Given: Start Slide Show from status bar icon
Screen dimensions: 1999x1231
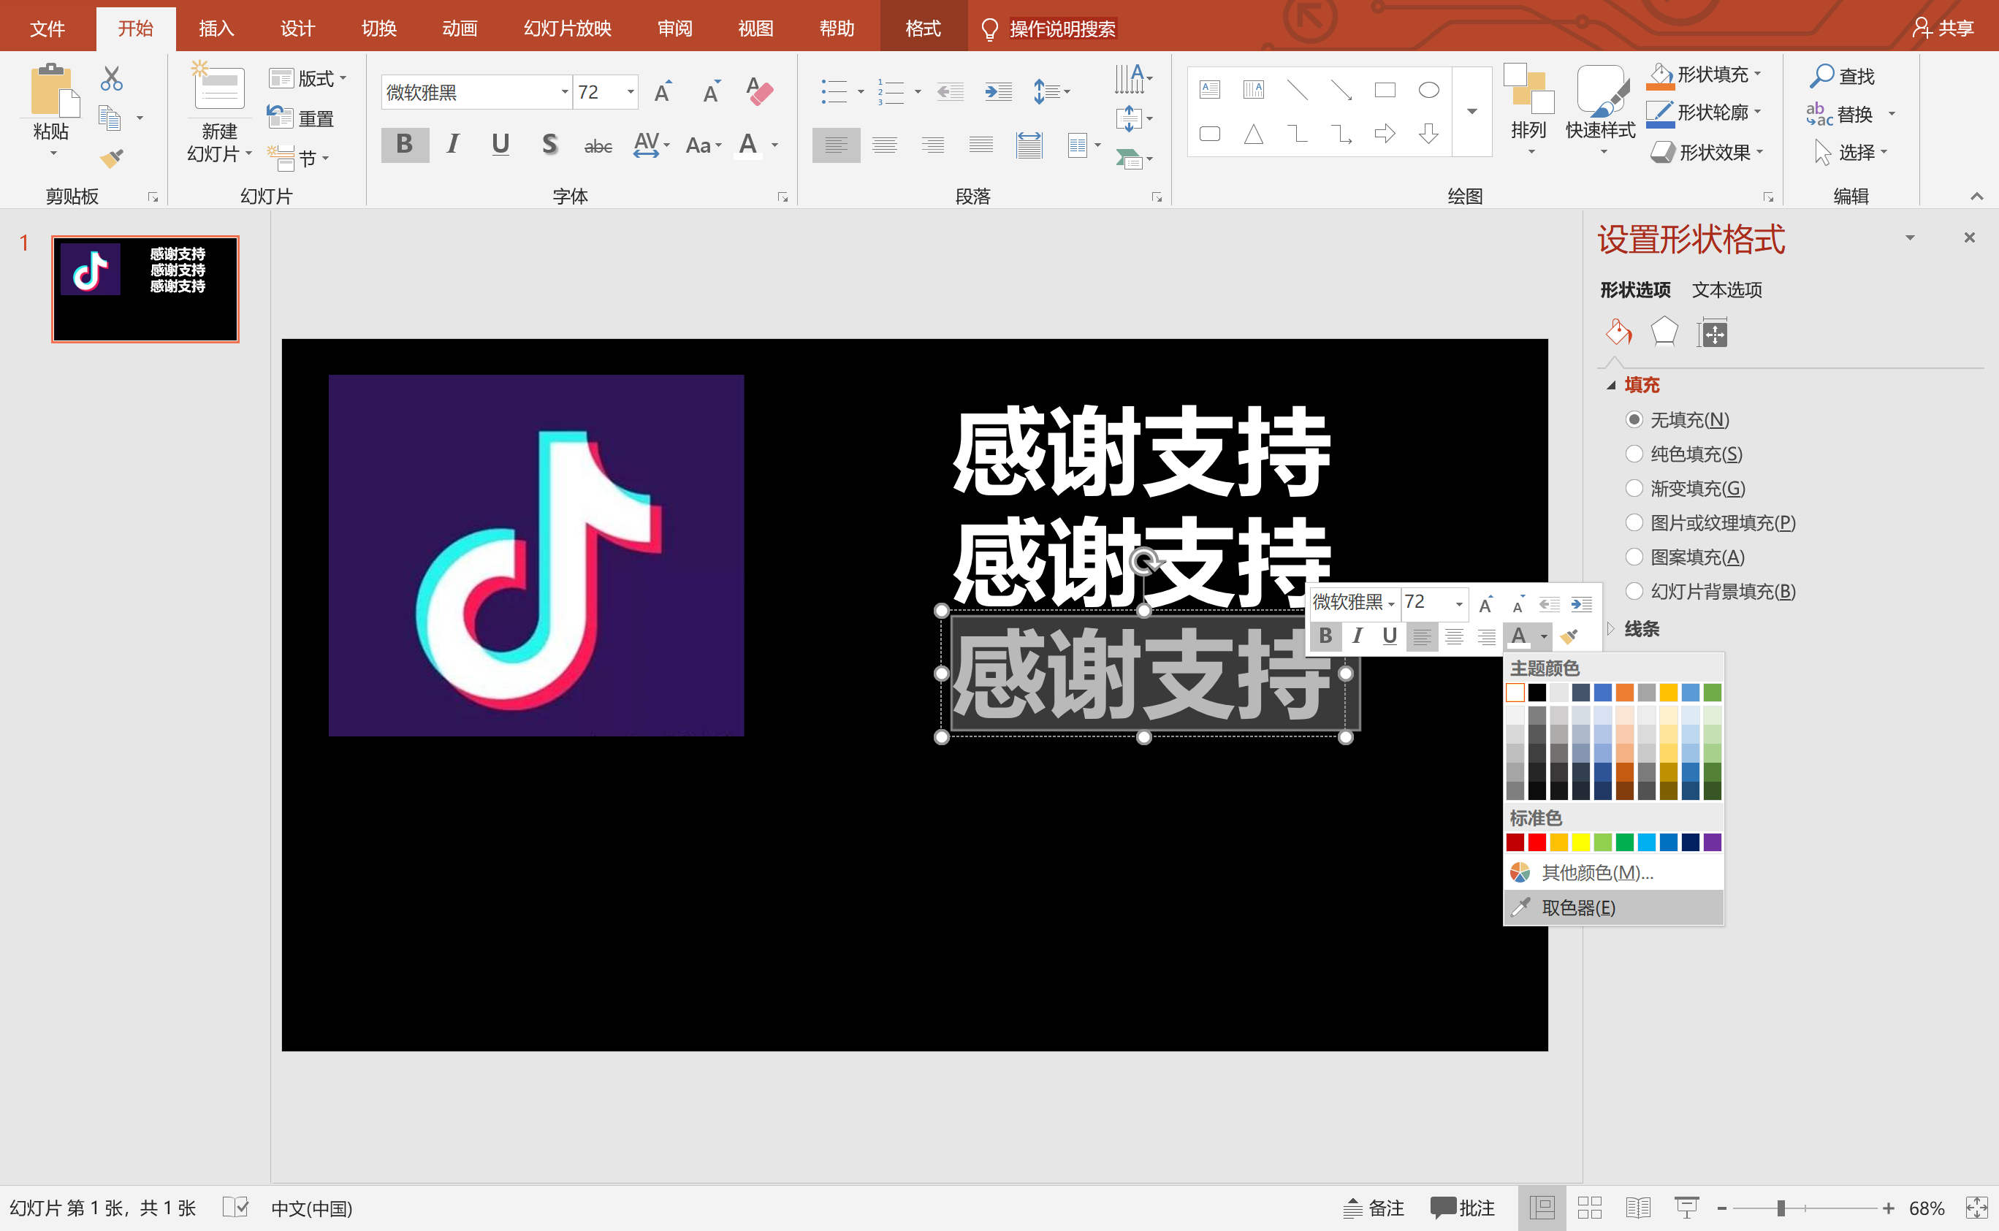Looking at the screenshot, I should pyautogui.click(x=1686, y=1208).
